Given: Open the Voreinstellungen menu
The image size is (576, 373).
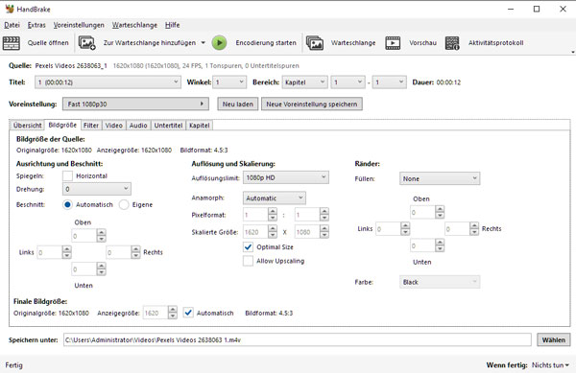Looking at the screenshot, I should pyautogui.click(x=79, y=25).
